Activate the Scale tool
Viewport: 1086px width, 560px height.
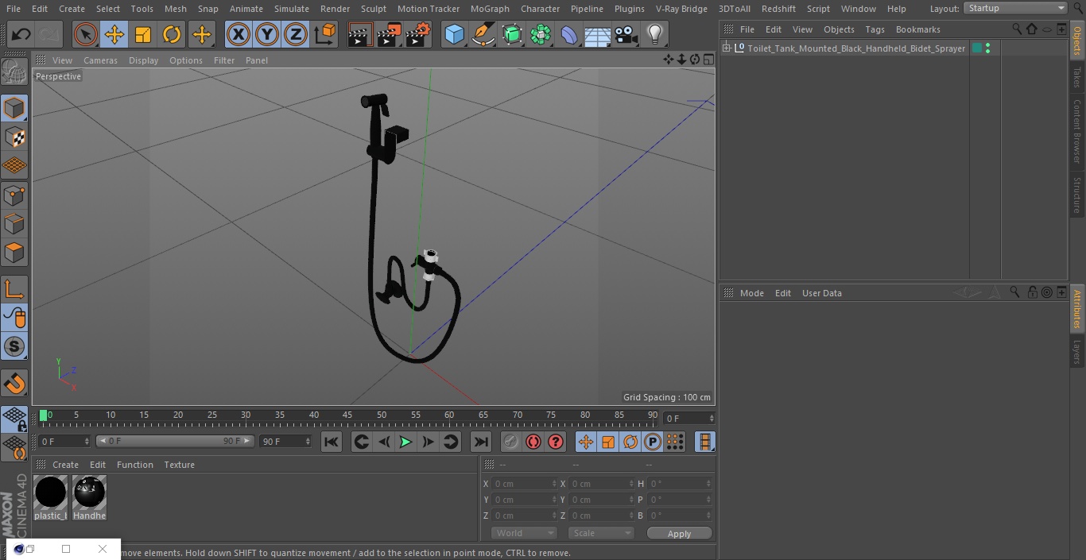click(x=143, y=34)
